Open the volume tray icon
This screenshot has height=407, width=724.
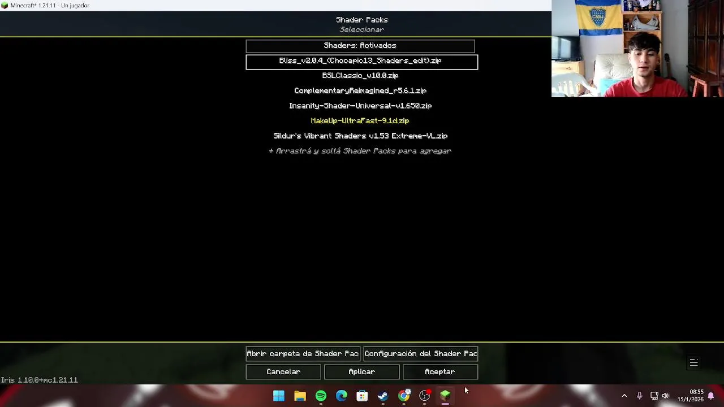click(666, 396)
